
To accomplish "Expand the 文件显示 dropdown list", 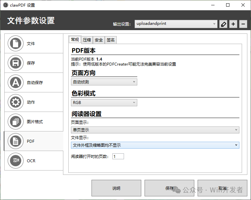I will (x=155, y=145).
